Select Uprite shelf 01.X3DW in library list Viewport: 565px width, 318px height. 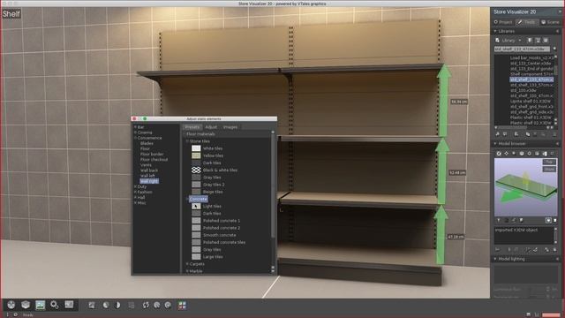point(531,102)
